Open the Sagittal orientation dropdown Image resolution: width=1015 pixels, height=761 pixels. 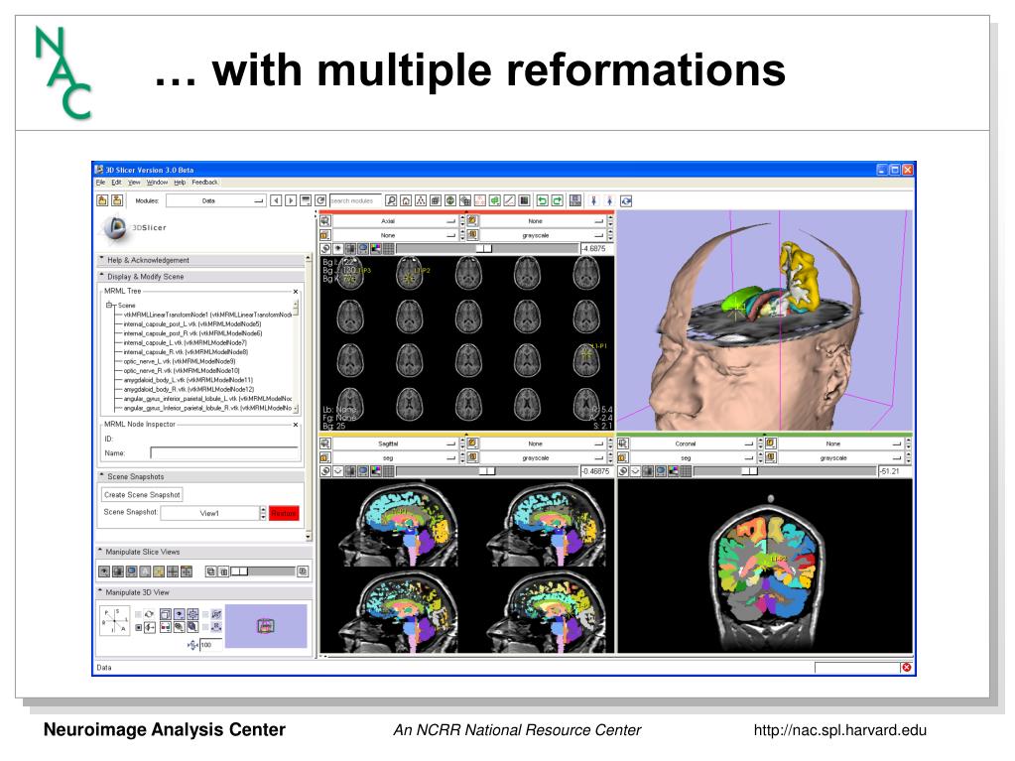tap(396, 444)
